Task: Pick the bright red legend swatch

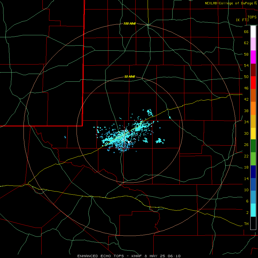Action: (253, 83)
